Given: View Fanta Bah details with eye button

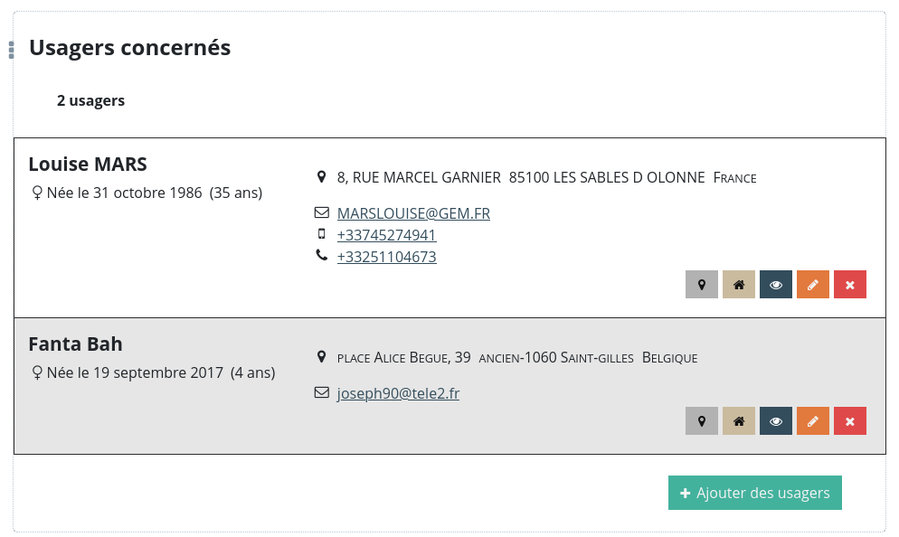Looking at the screenshot, I should point(776,420).
